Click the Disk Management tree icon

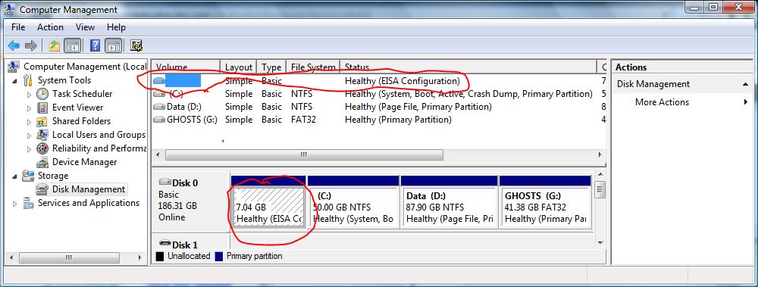[43, 189]
